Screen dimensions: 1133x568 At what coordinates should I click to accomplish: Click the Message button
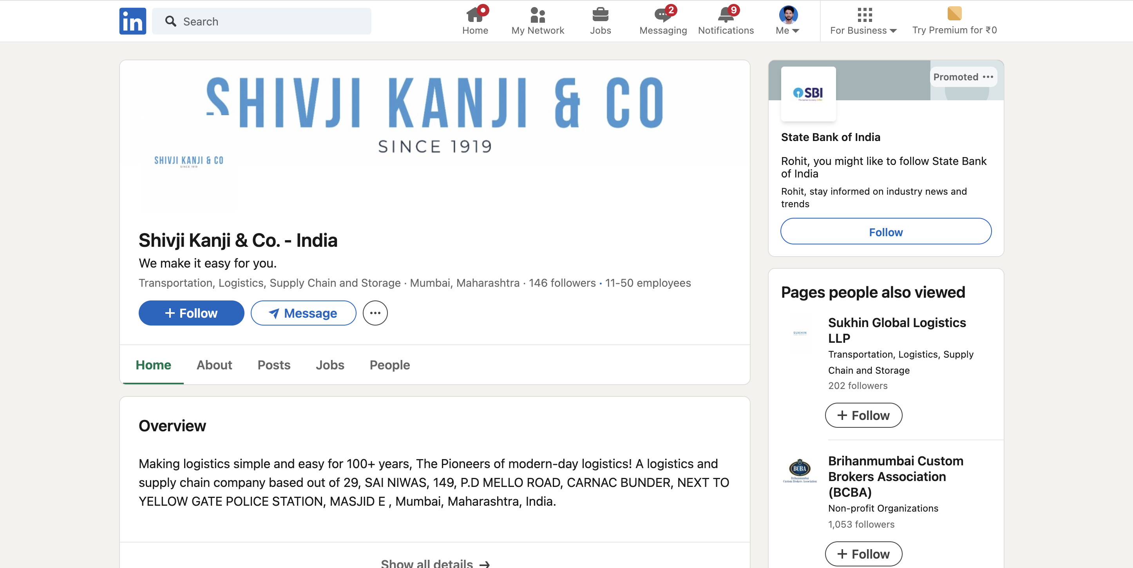303,313
